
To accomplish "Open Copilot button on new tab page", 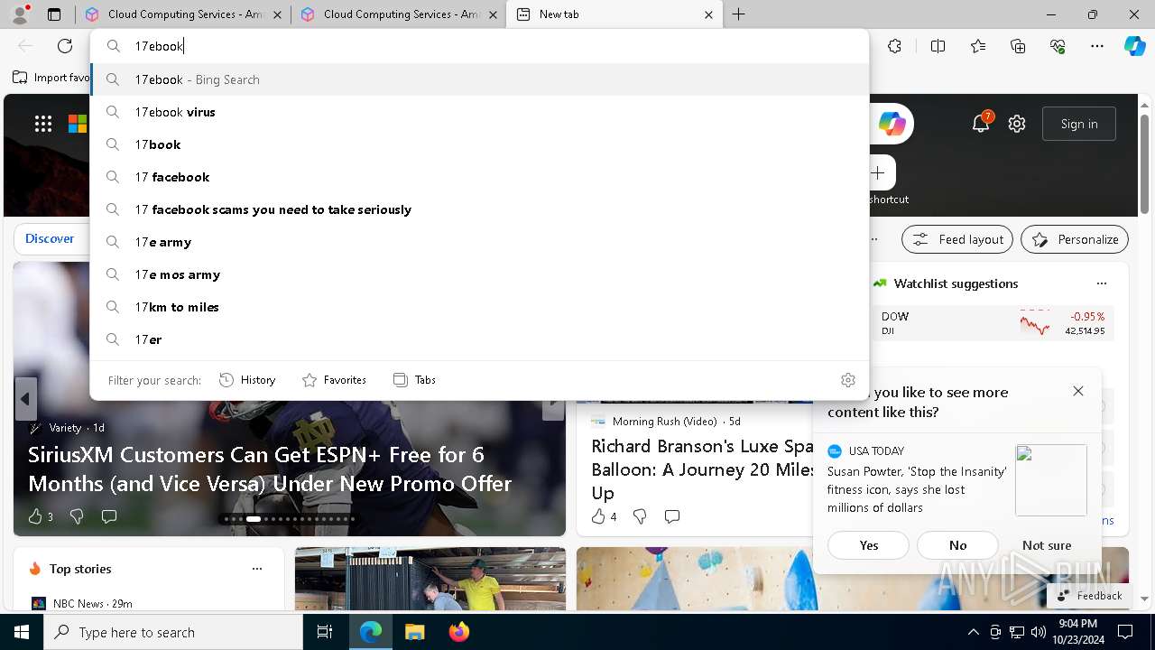I will click(x=892, y=124).
